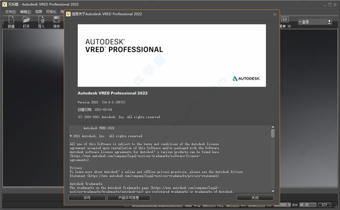Open the 文件(F) menu
Image resolution: width=340 pixels, height=210 pixels.
pyautogui.click(x=10, y=12)
